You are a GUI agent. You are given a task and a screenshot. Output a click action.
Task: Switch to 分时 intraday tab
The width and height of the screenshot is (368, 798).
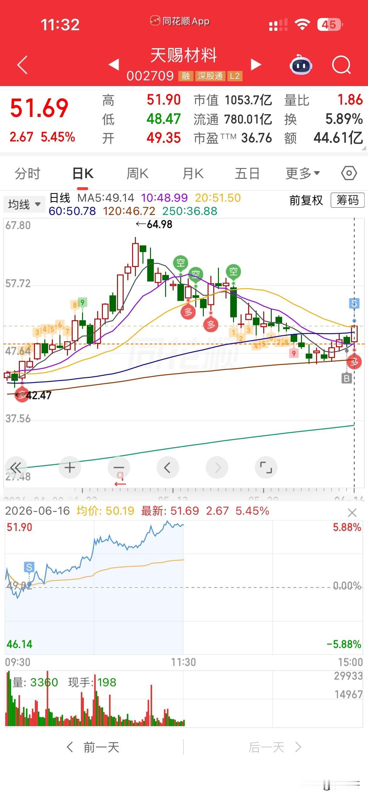coord(28,173)
